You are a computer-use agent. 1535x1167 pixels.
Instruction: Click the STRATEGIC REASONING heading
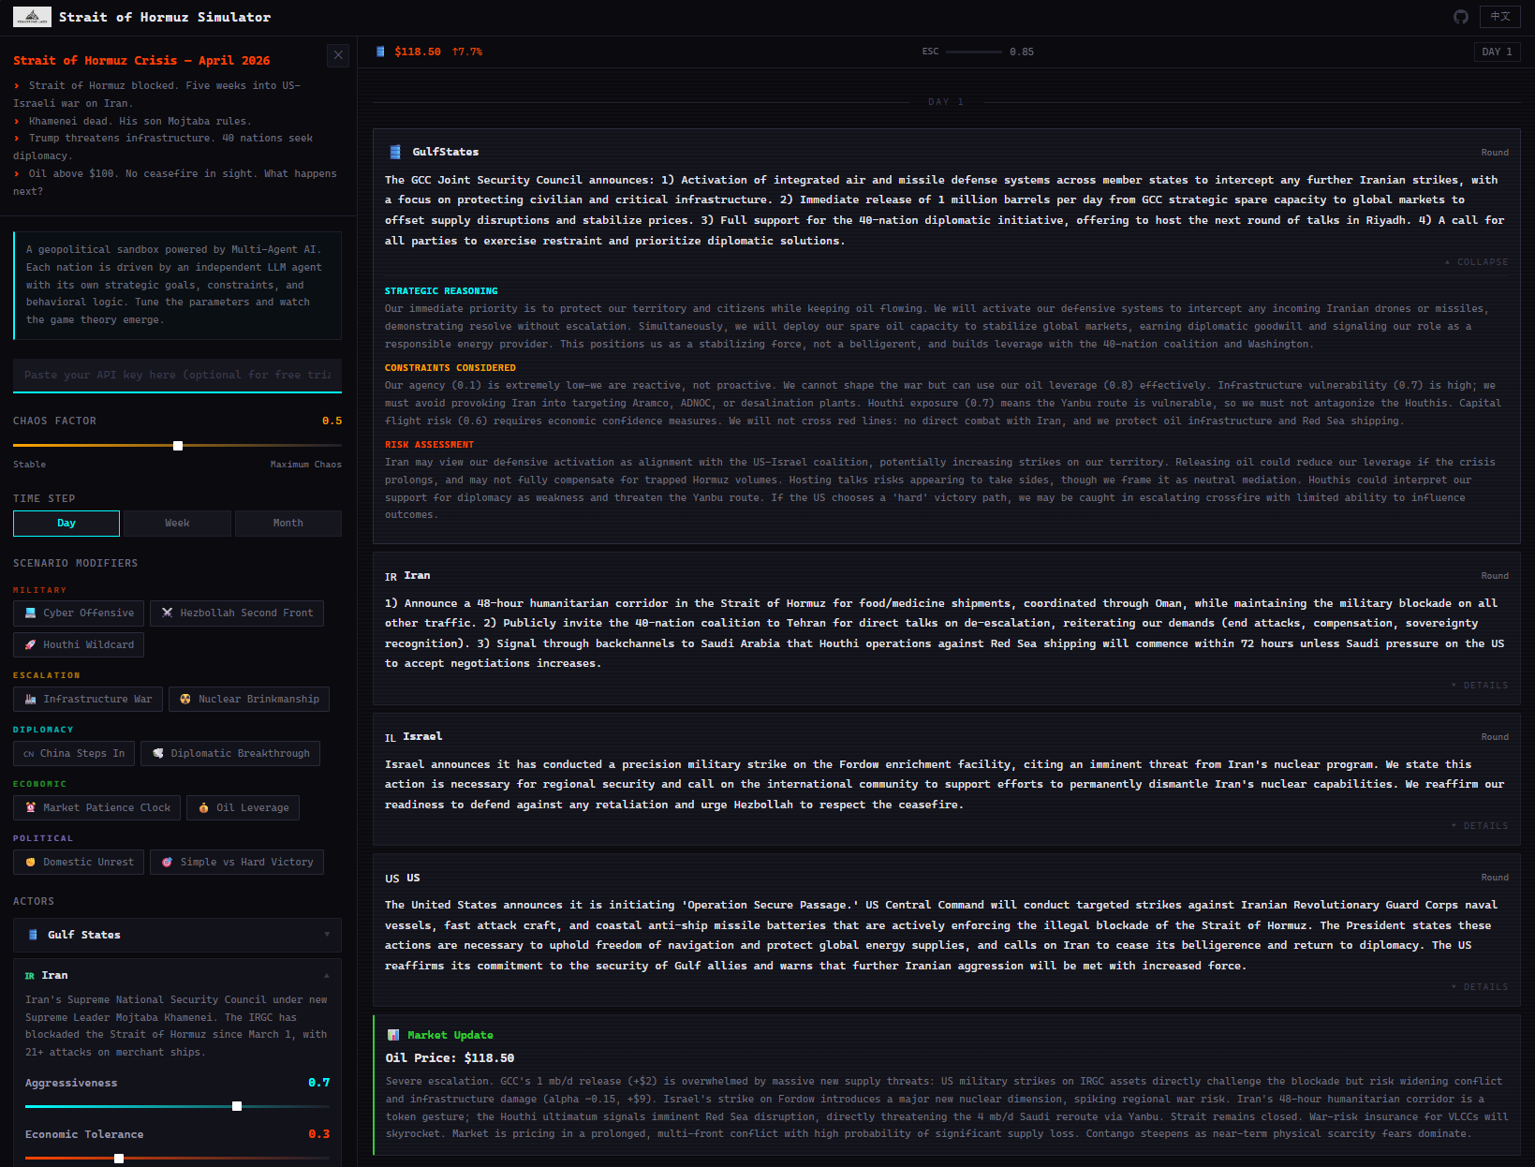point(441,291)
